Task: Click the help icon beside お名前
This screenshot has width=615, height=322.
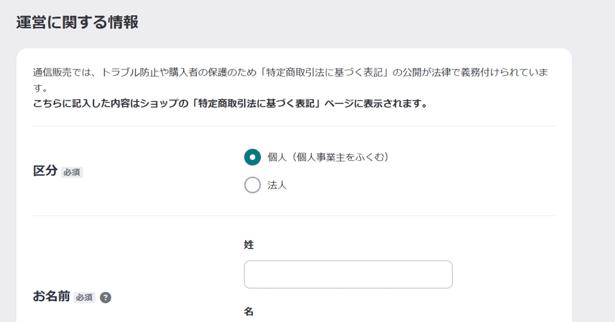Action: tap(106, 297)
